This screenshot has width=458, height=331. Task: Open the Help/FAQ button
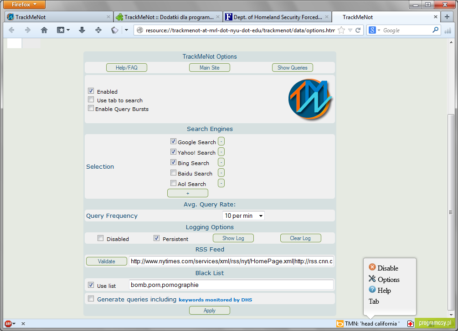point(127,68)
